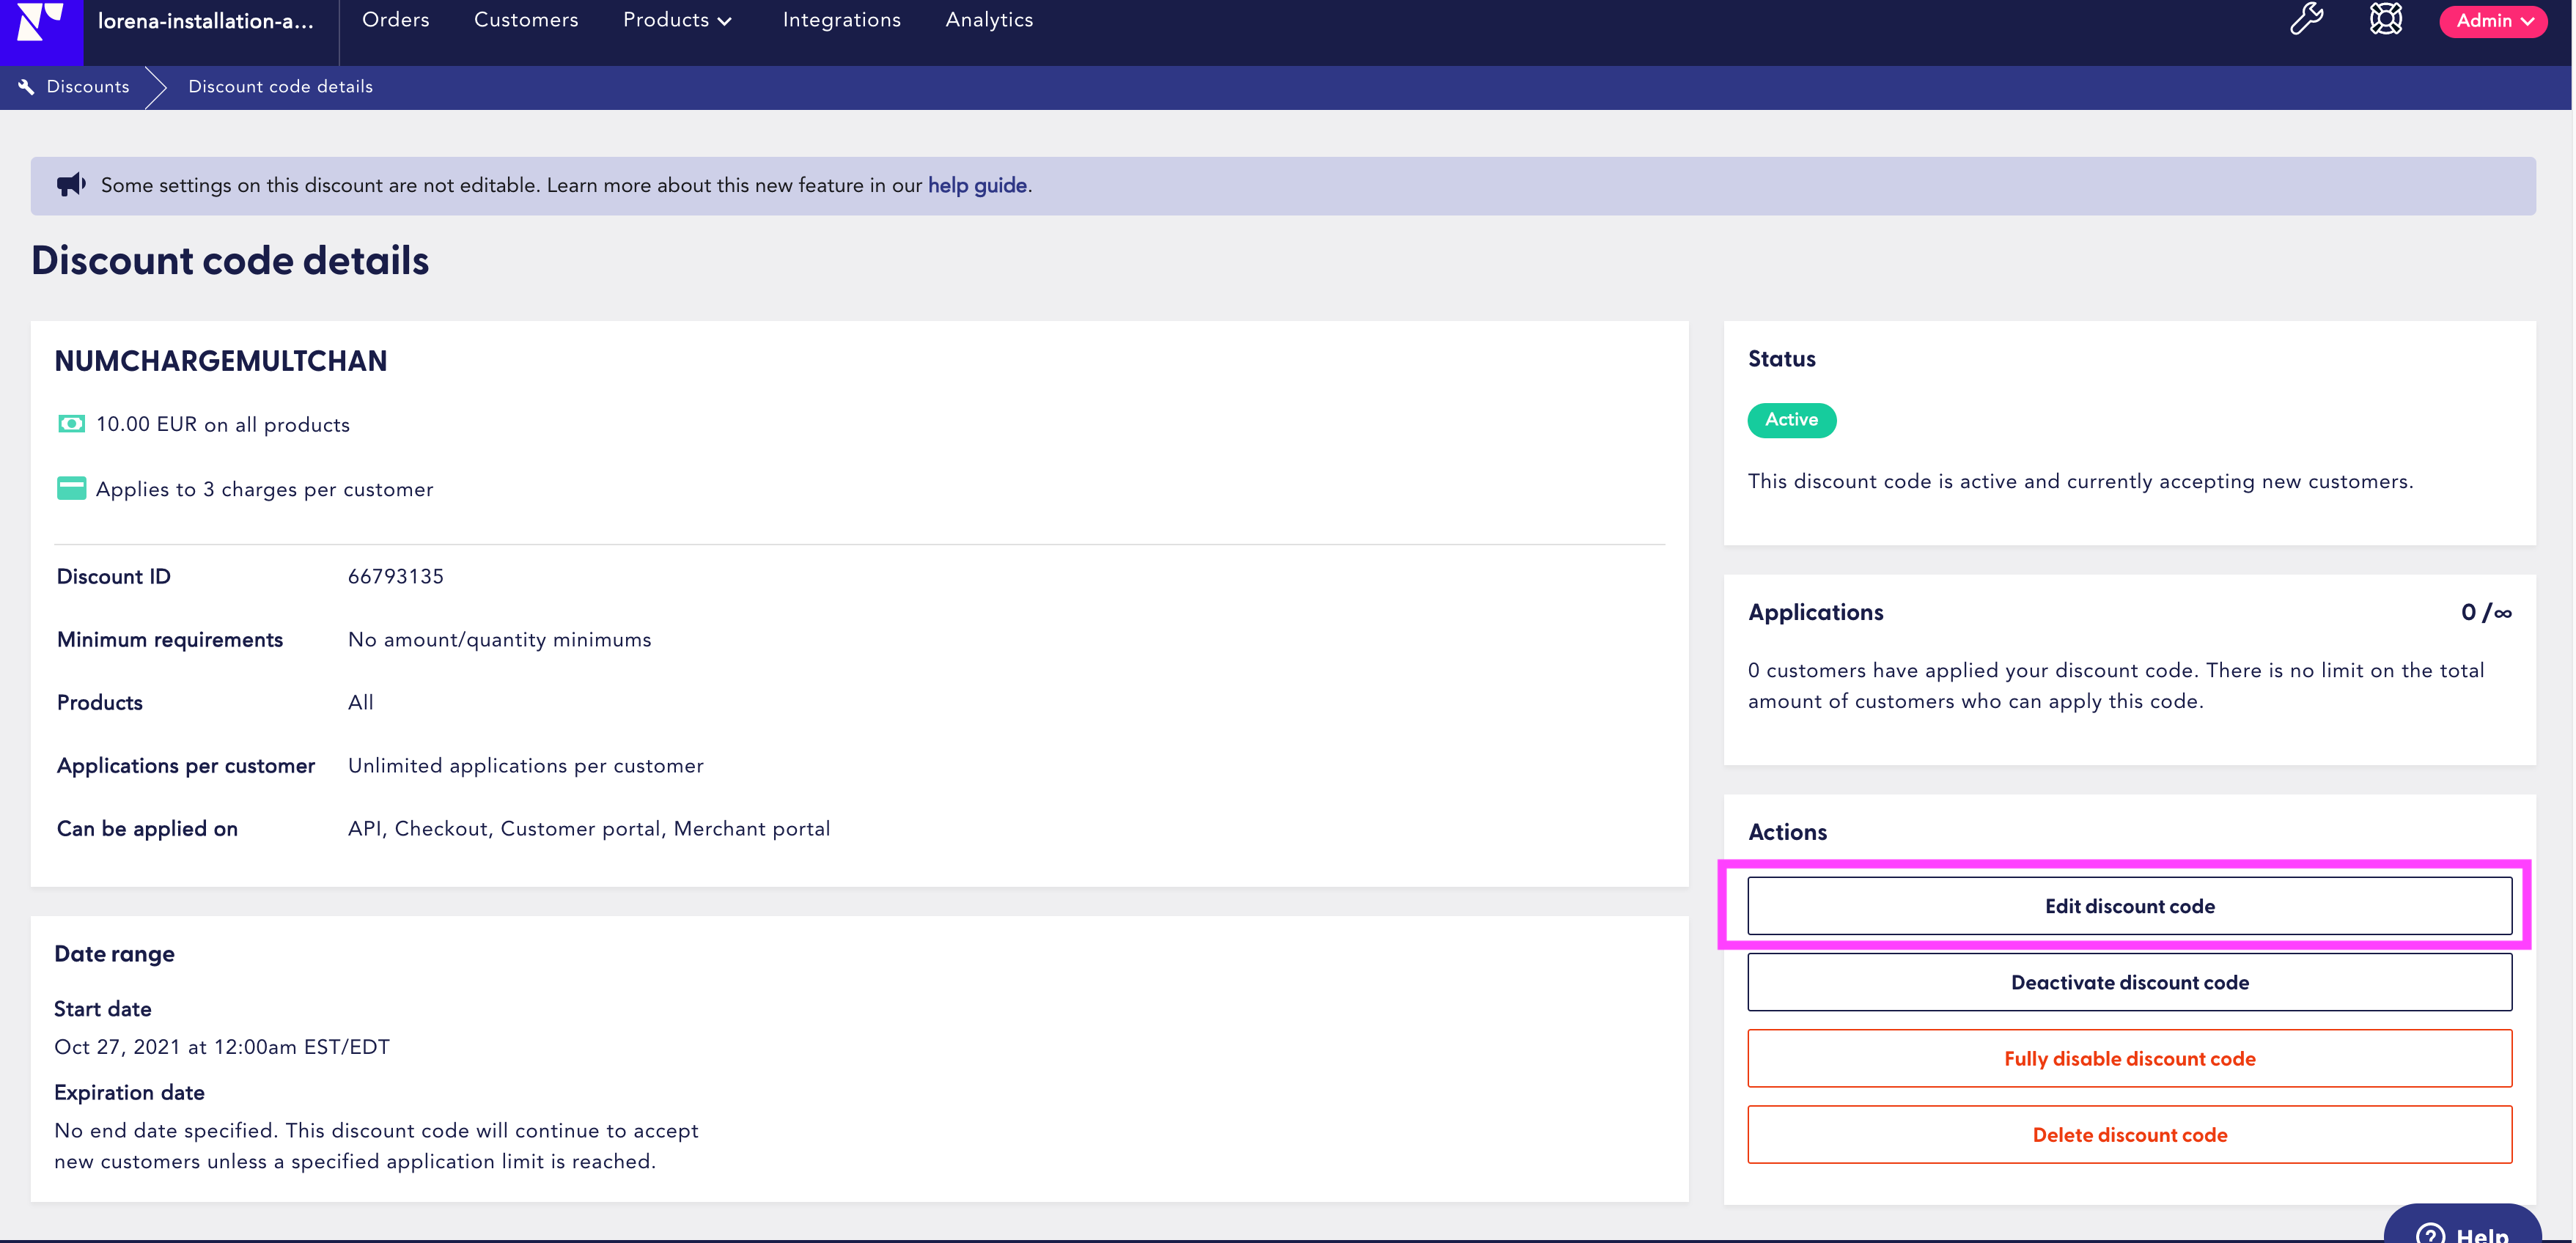Click the Active status badge

click(1791, 420)
